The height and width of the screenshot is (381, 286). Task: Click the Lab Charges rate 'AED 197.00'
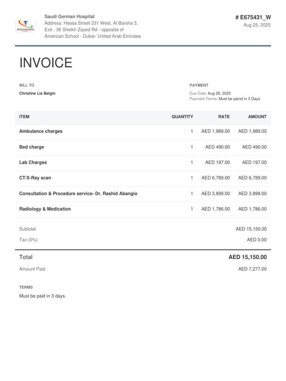click(217, 162)
